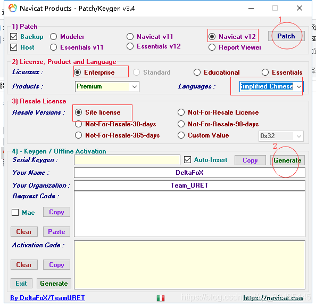The height and width of the screenshot is (307, 316).
Task: Generate a serial key
Action: click(x=287, y=160)
